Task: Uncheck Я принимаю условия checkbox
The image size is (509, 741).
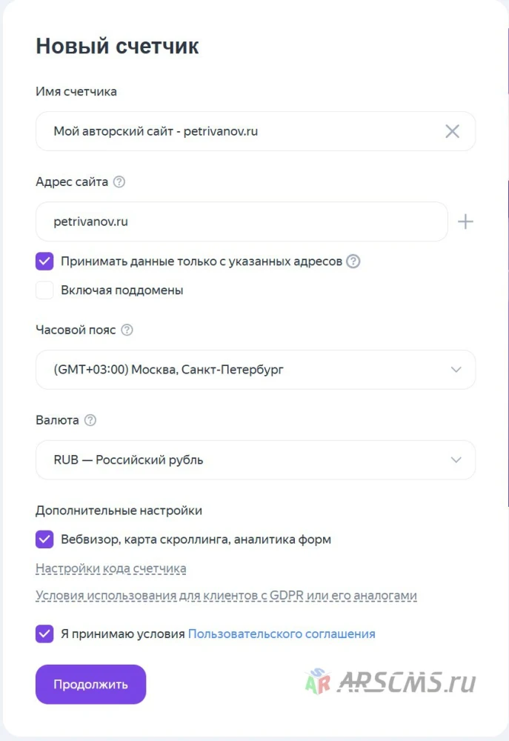Action: 44,634
